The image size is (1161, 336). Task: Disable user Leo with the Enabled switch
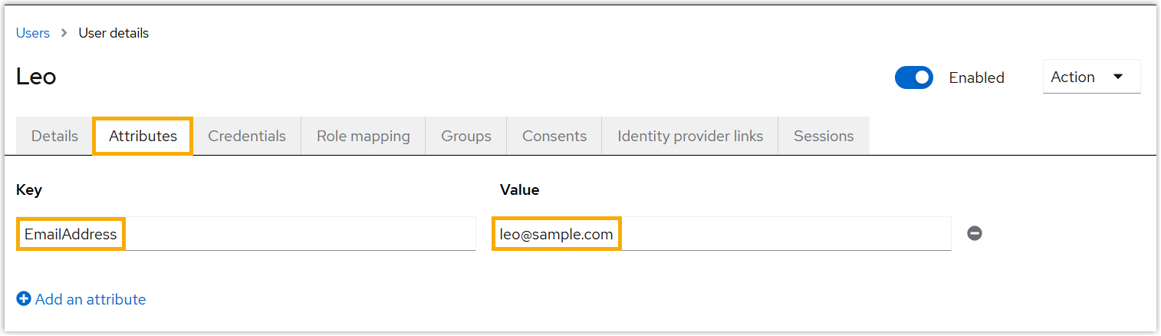[x=913, y=77]
